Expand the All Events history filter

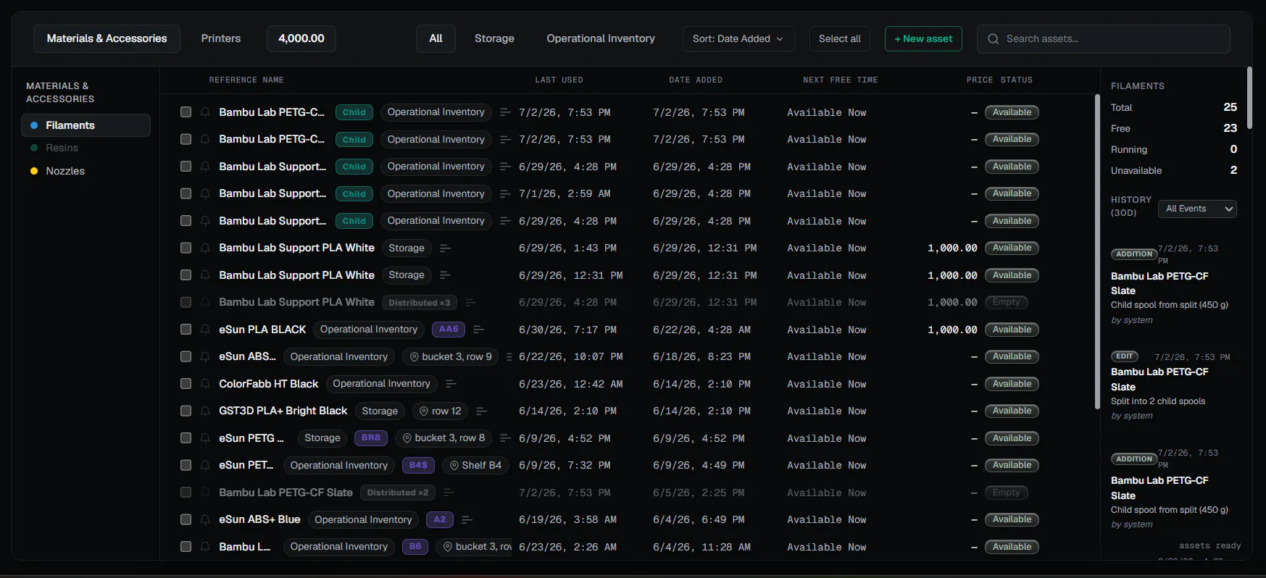tap(1197, 209)
